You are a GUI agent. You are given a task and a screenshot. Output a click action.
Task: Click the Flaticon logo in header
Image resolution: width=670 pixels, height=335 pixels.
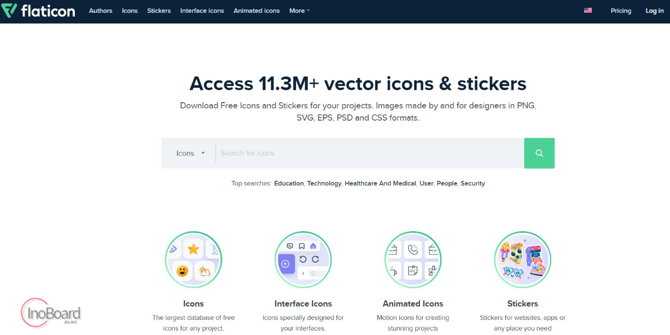(x=38, y=11)
